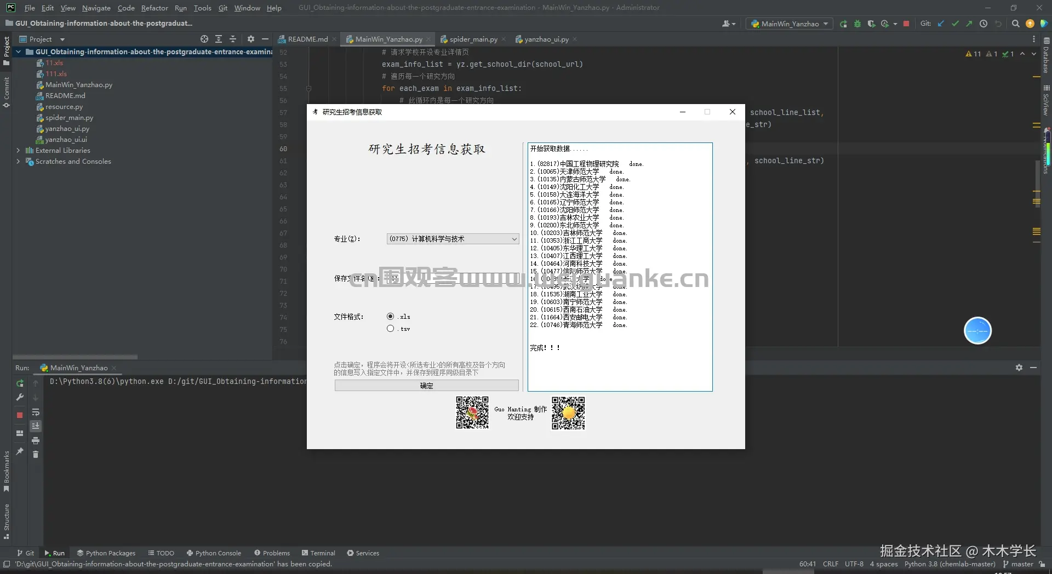Expand all nodes in the Project panel
This screenshot has height=574, width=1052.
tap(219, 39)
